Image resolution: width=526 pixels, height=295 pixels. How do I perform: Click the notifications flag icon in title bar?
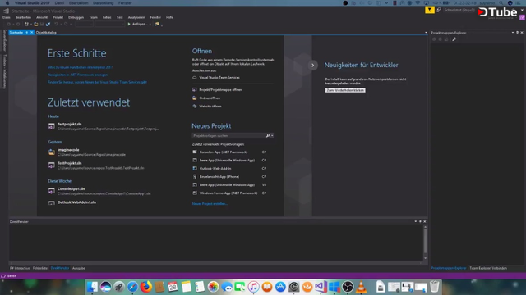(430, 10)
